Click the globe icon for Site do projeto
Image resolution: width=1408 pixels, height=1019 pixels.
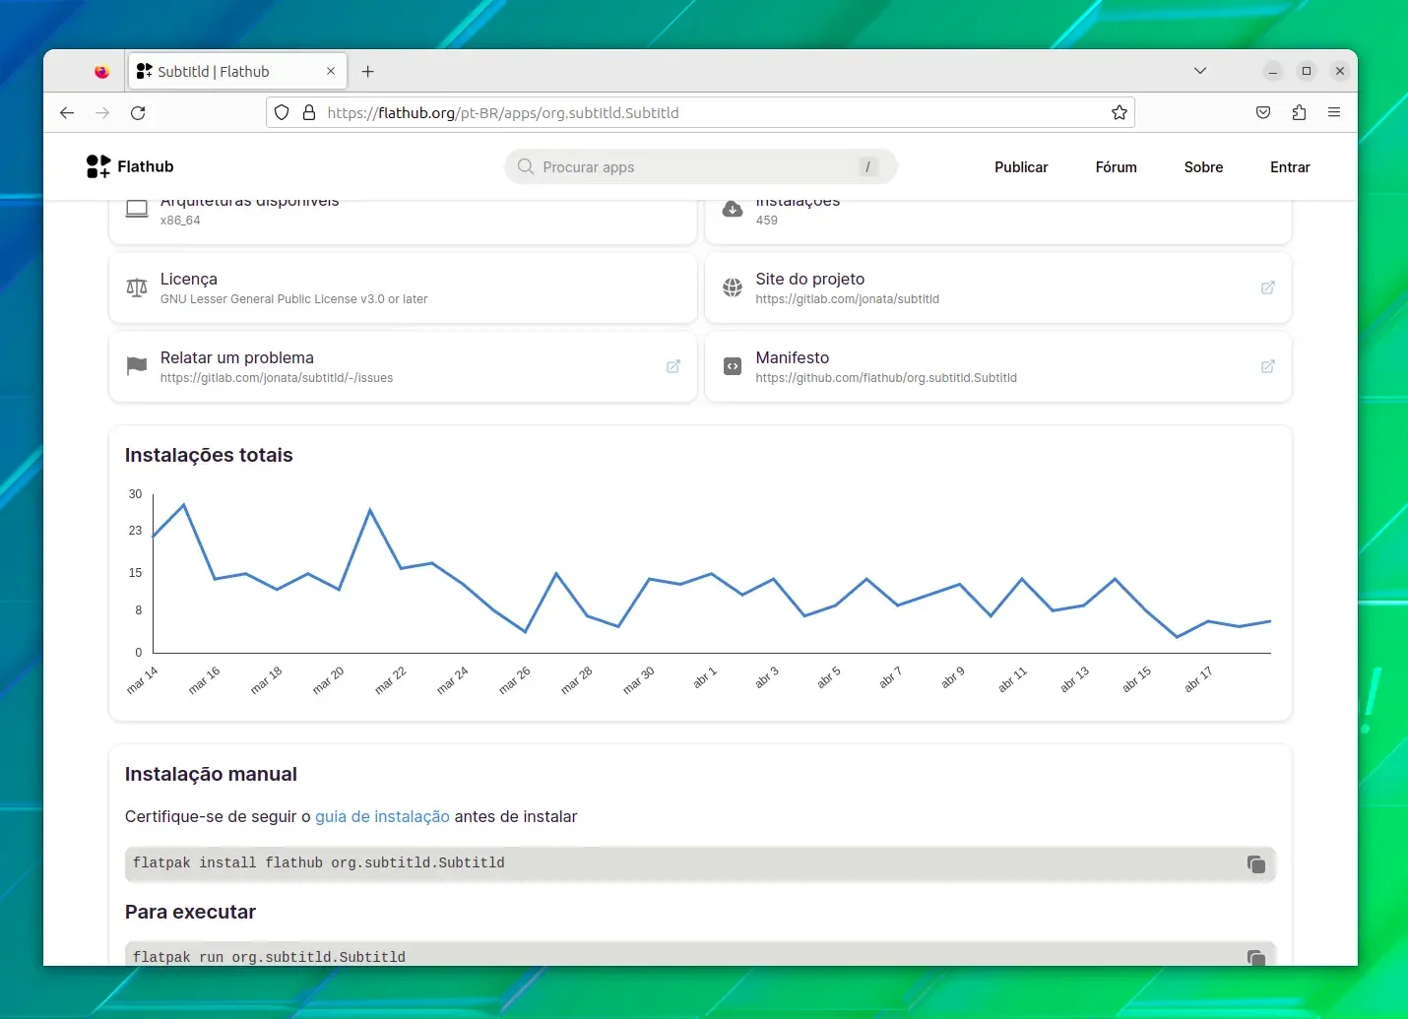[x=733, y=287]
